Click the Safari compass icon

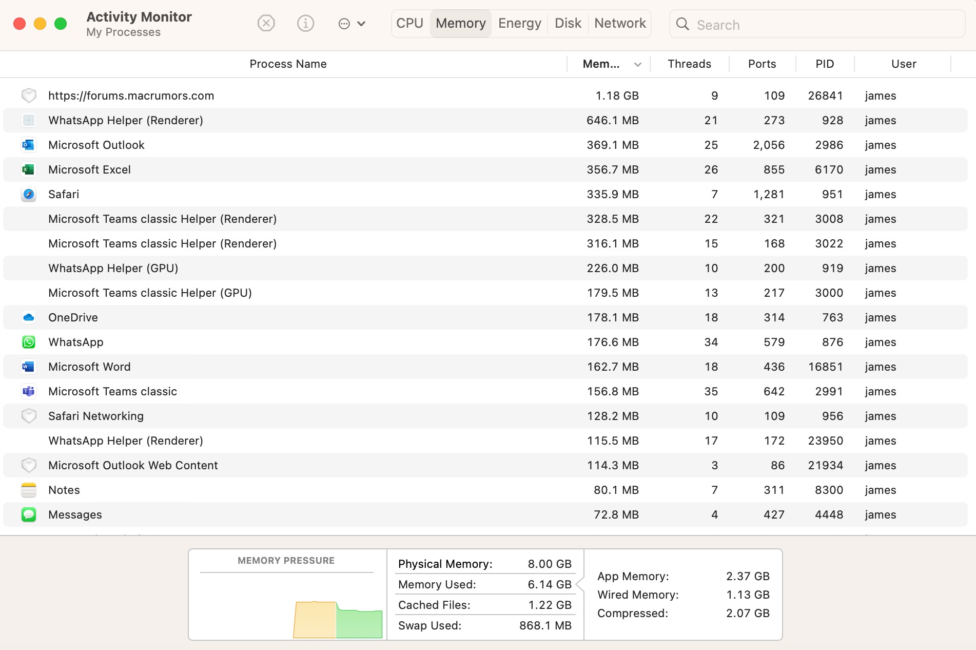(29, 194)
